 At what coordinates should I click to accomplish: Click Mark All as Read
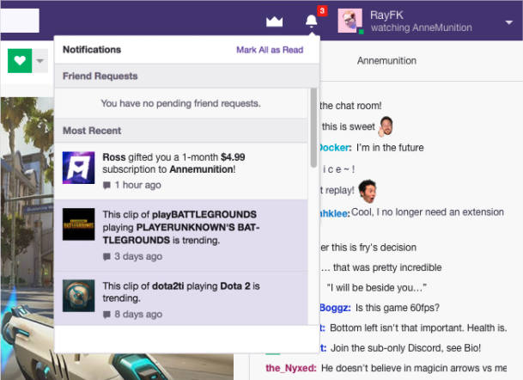(270, 50)
